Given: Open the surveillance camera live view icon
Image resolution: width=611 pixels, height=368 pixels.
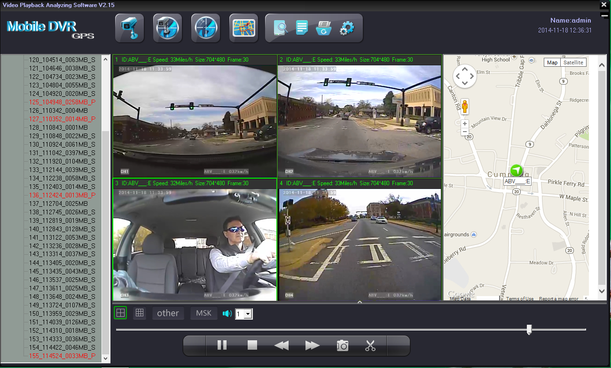Looking at the screenshot, I should tap(129, 28).
